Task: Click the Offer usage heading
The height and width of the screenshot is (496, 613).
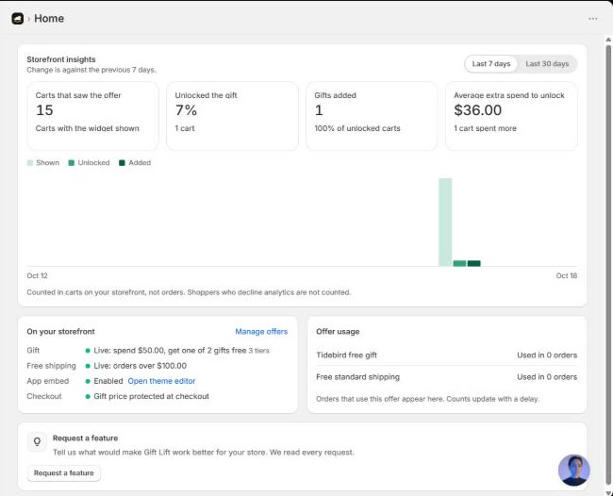Action: pyautogui.click(x=338, y=331)
